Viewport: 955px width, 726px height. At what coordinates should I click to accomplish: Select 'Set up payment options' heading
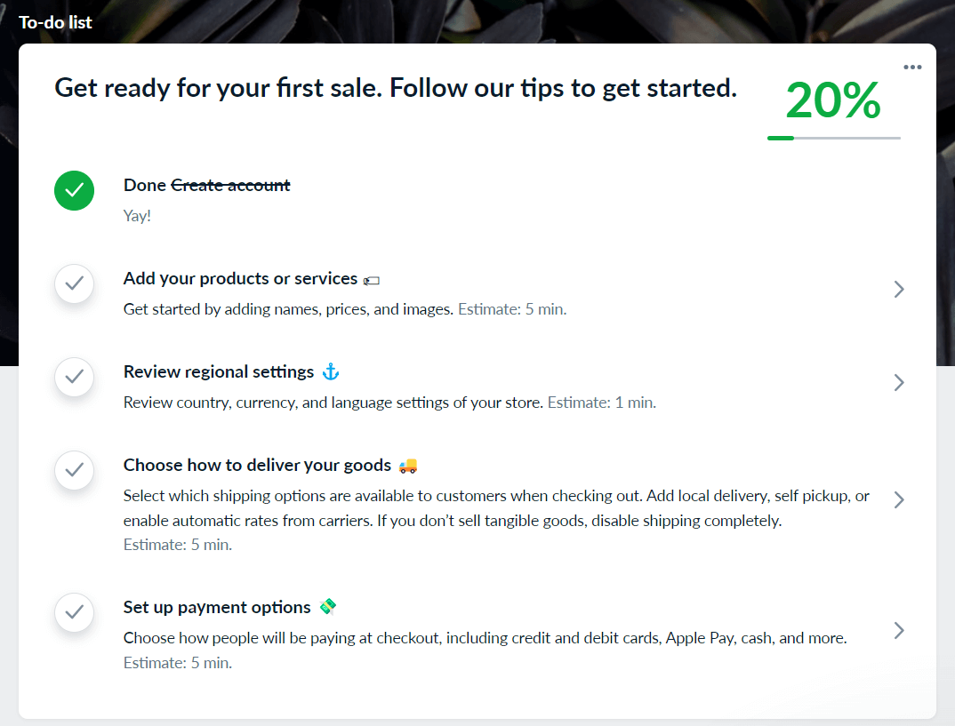tap(217, 607)
